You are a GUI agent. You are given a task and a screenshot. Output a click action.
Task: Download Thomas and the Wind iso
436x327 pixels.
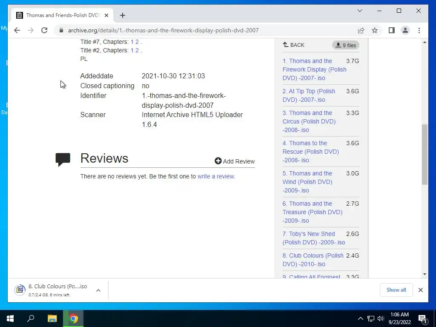coord(307,182)
